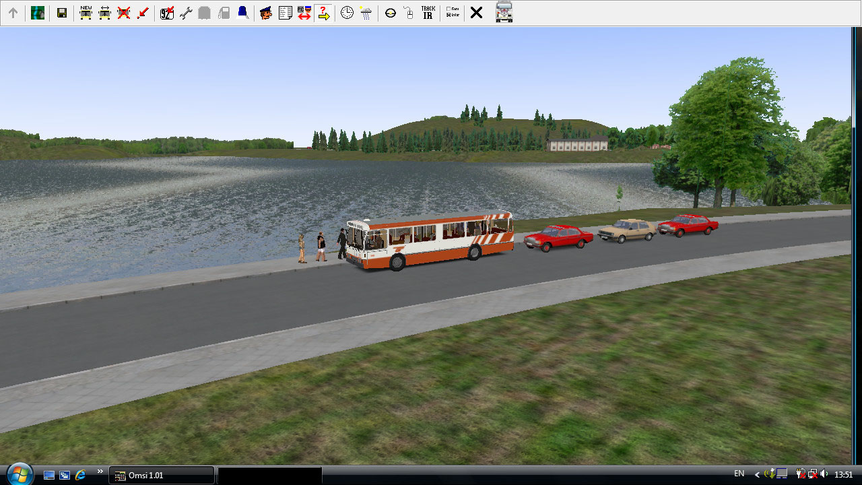This screenshot has height=485, width=862.
Task: Click the 13:51 taskbar clock
Action: pyautogui.click(x=844, y=475)
